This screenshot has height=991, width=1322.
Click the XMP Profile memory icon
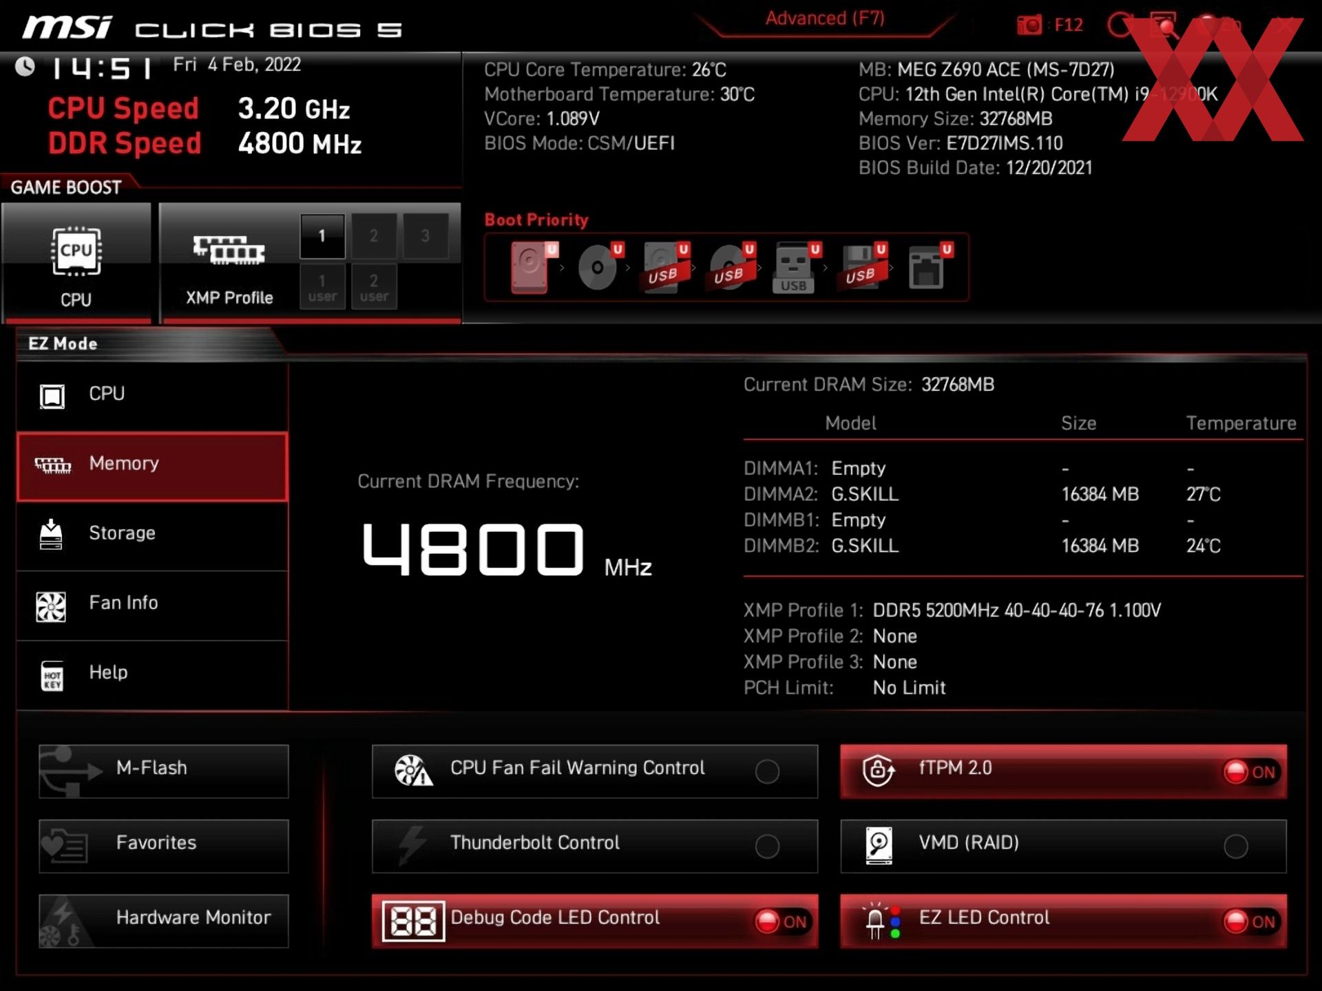click(x=229, y=249)
